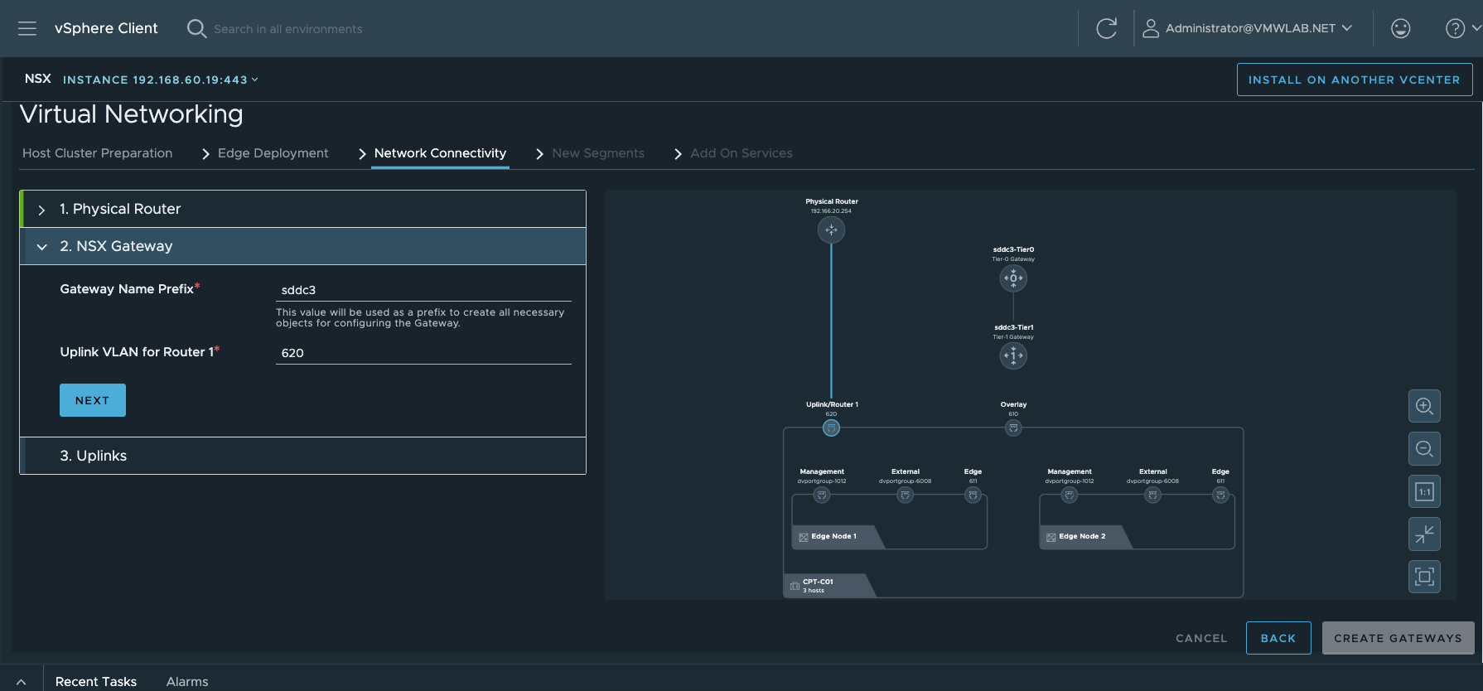The image size is (1483, 691).
Task: Click the Overlay 610 port icon
Action: [1013, 428]
